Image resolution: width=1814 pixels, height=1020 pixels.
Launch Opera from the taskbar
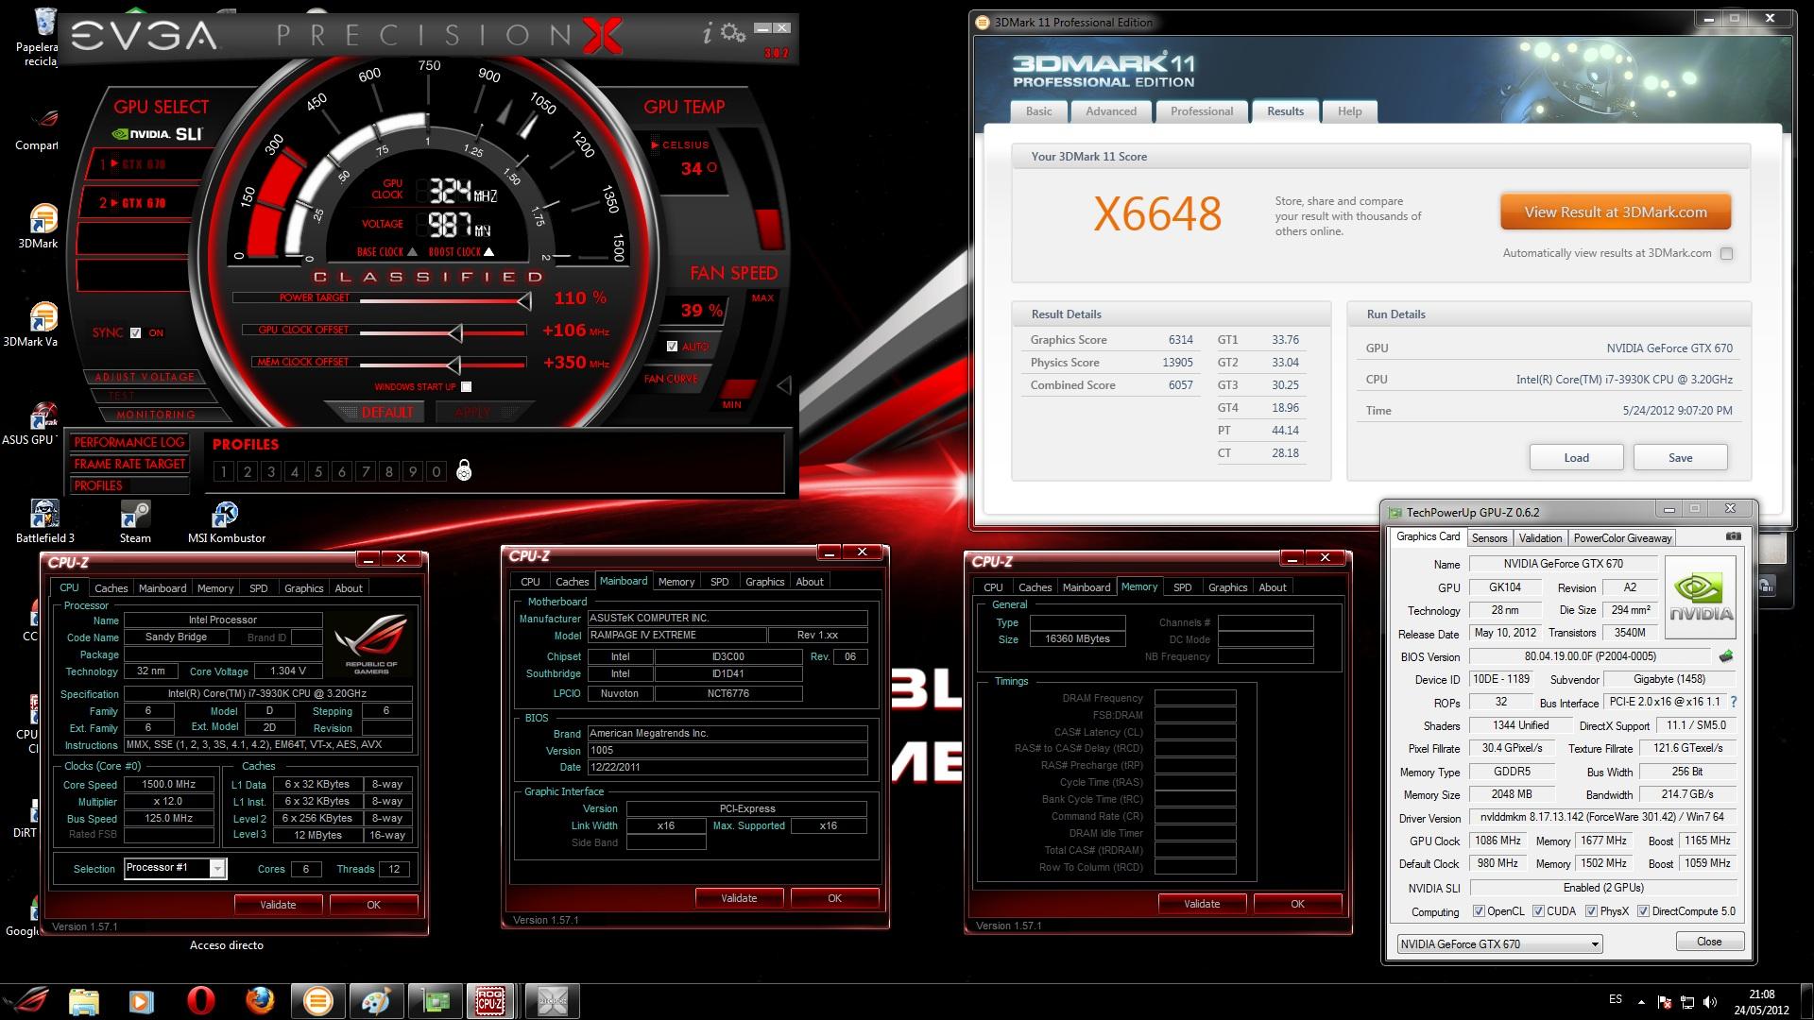click(201, 1001)
